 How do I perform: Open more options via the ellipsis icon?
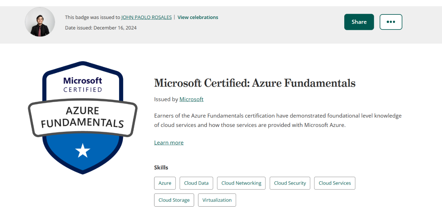point(391,22)
